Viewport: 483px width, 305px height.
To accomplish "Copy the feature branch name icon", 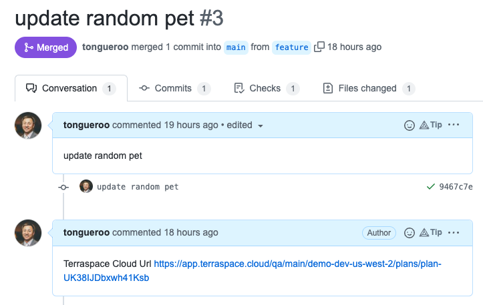I will [319, 47].
